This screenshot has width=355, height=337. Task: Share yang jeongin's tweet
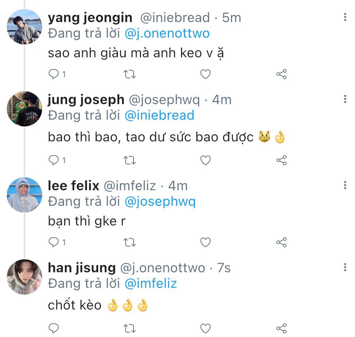point(281,74)
